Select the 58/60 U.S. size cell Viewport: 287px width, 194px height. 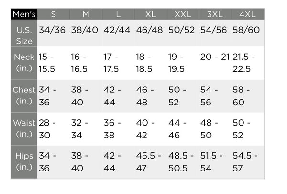[246, 30]
